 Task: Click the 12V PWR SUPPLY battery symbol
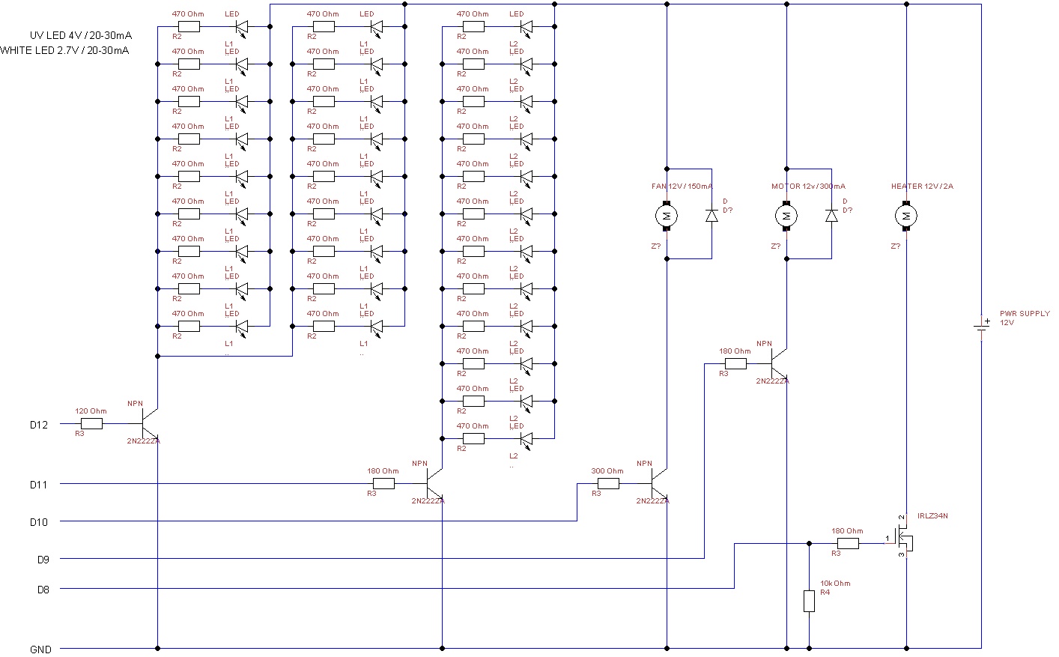(x=980, y=327)
